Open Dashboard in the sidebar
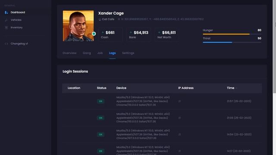The height and width of the screenshot is (155, 276). (18, 12)
